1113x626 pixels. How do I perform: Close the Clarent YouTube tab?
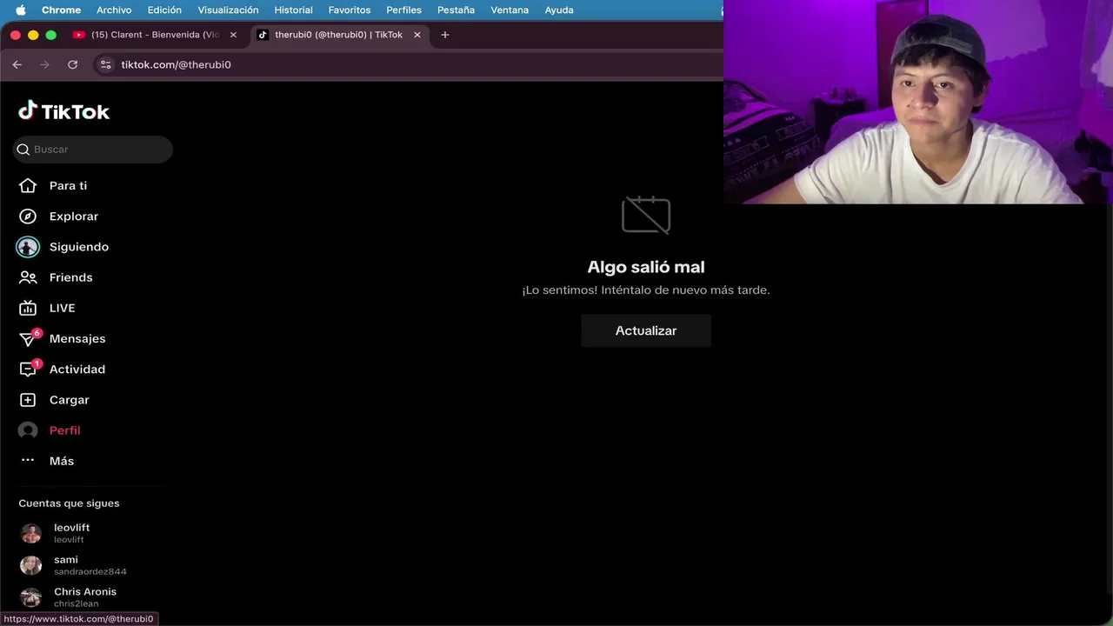[x=233, y=35]
